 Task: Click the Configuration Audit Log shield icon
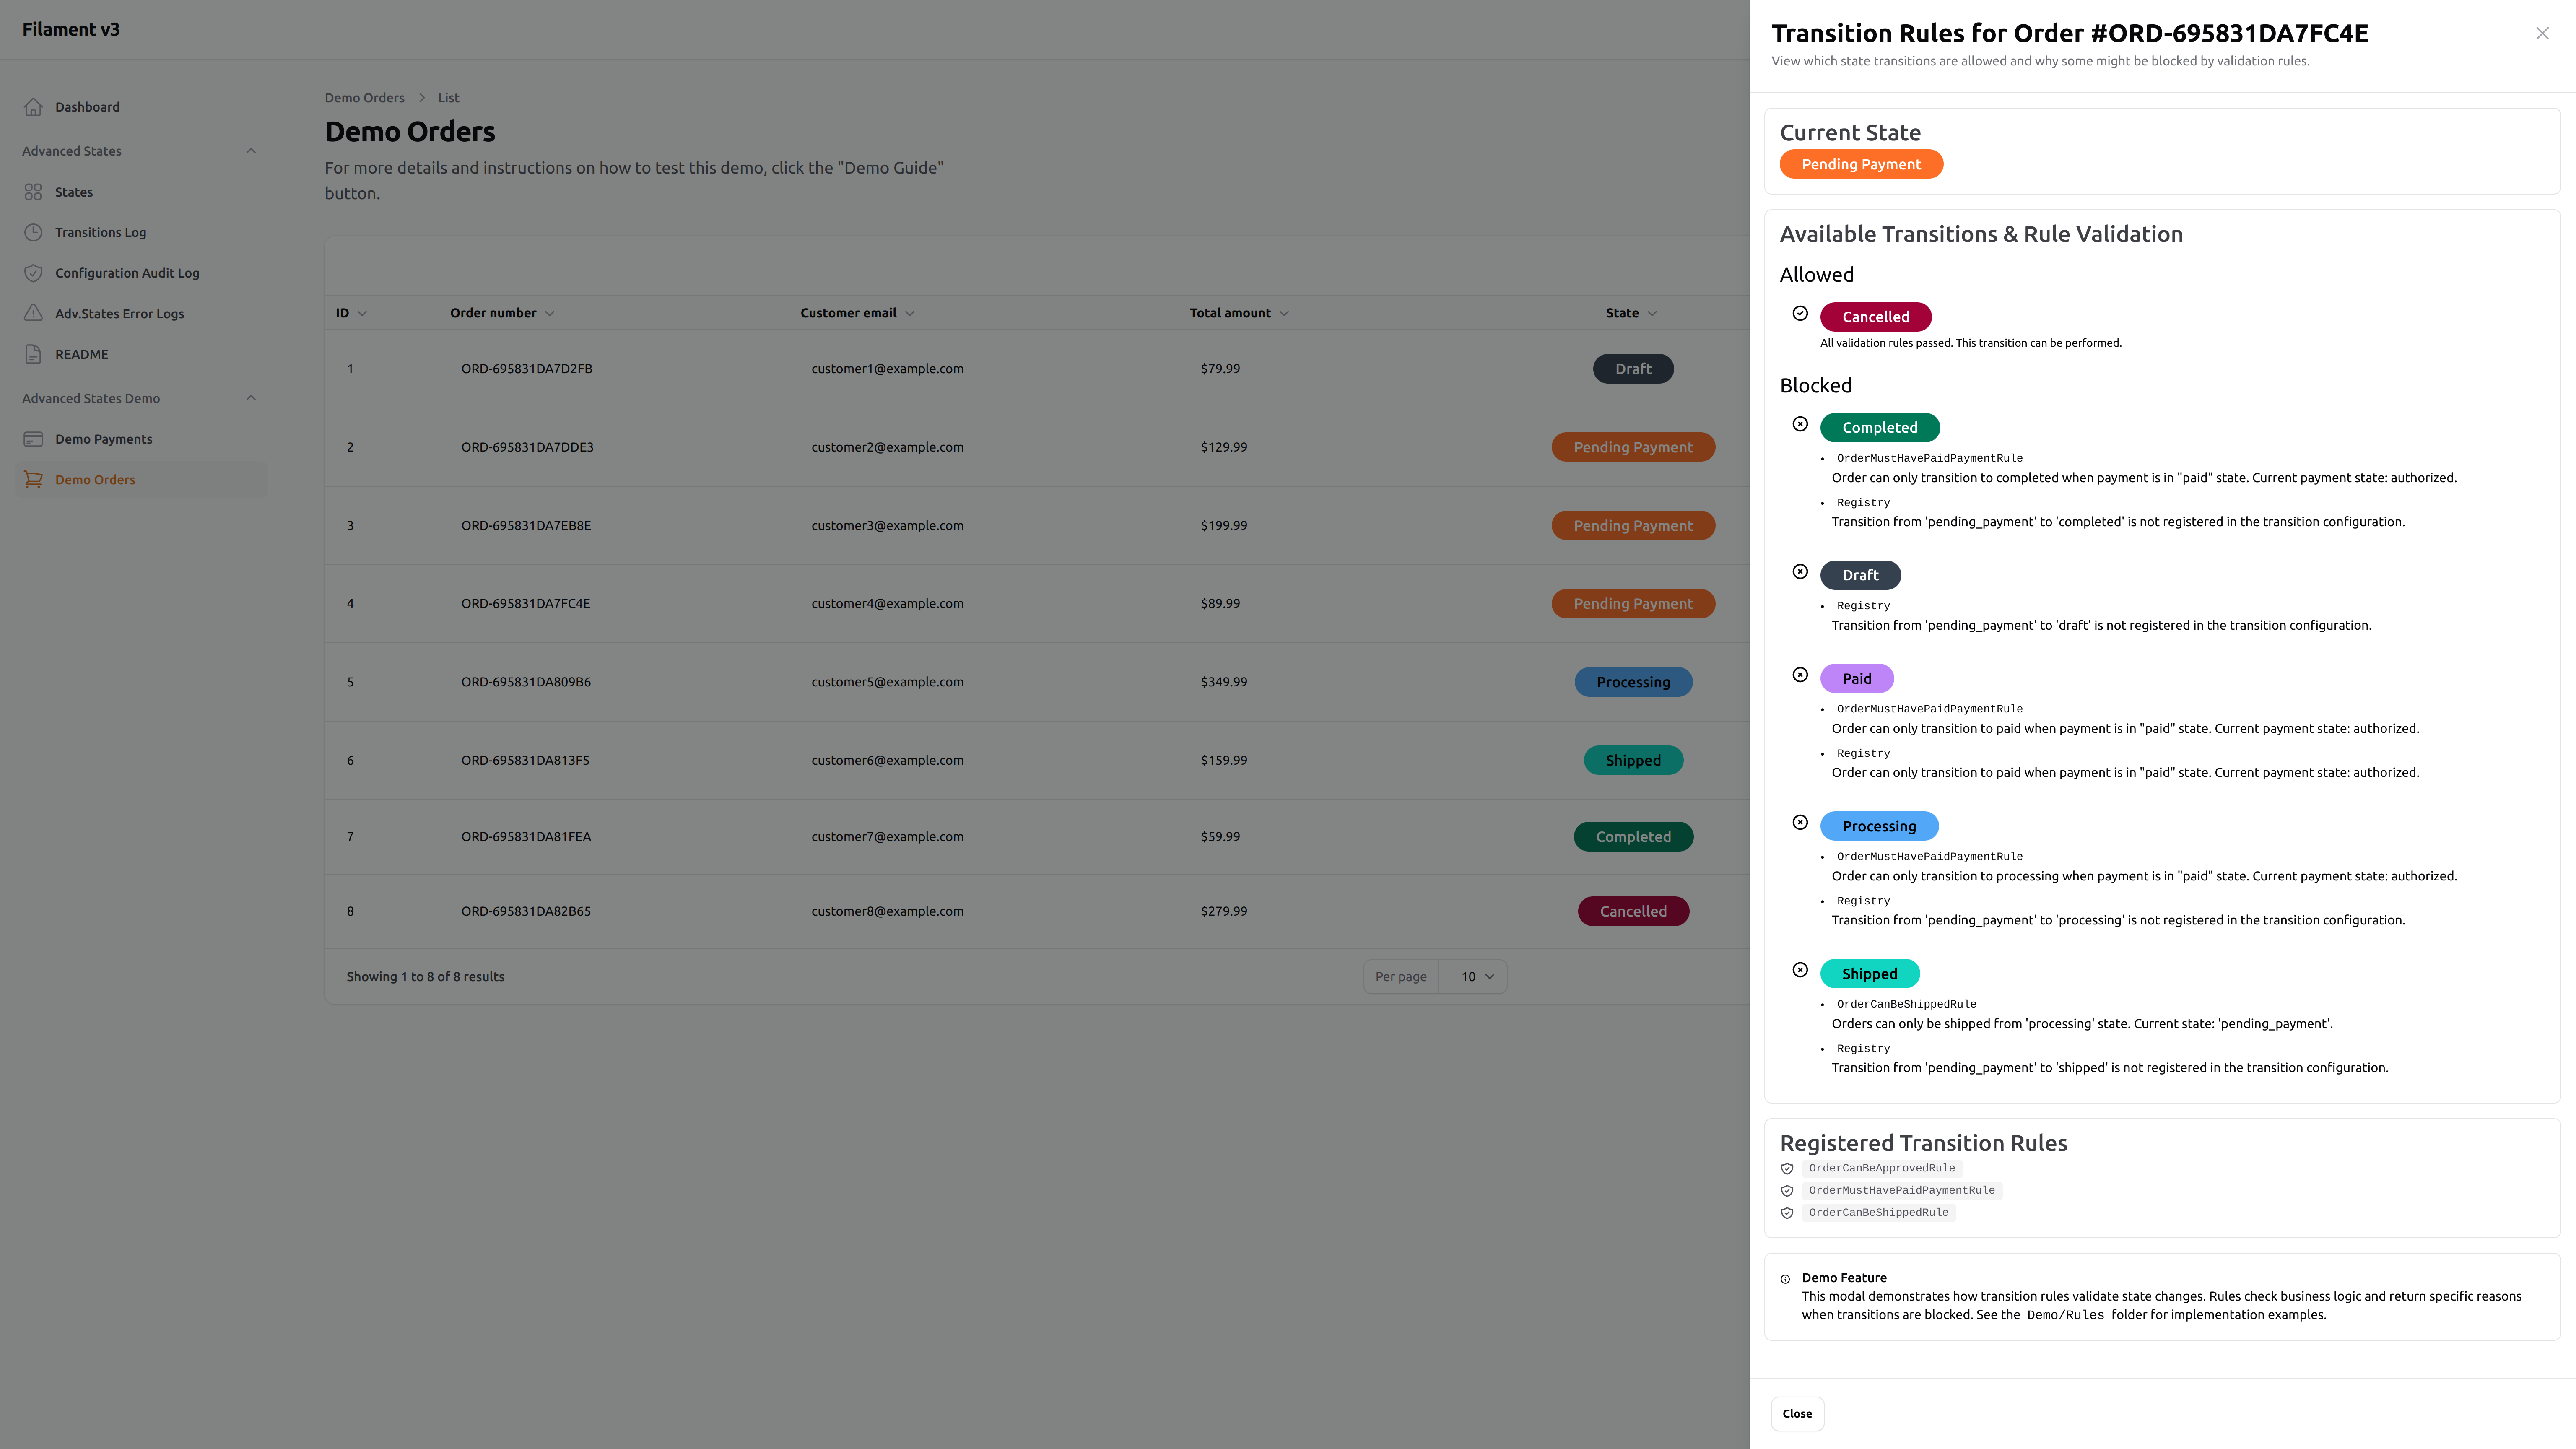pyautogui.click(x=34, y=272)
